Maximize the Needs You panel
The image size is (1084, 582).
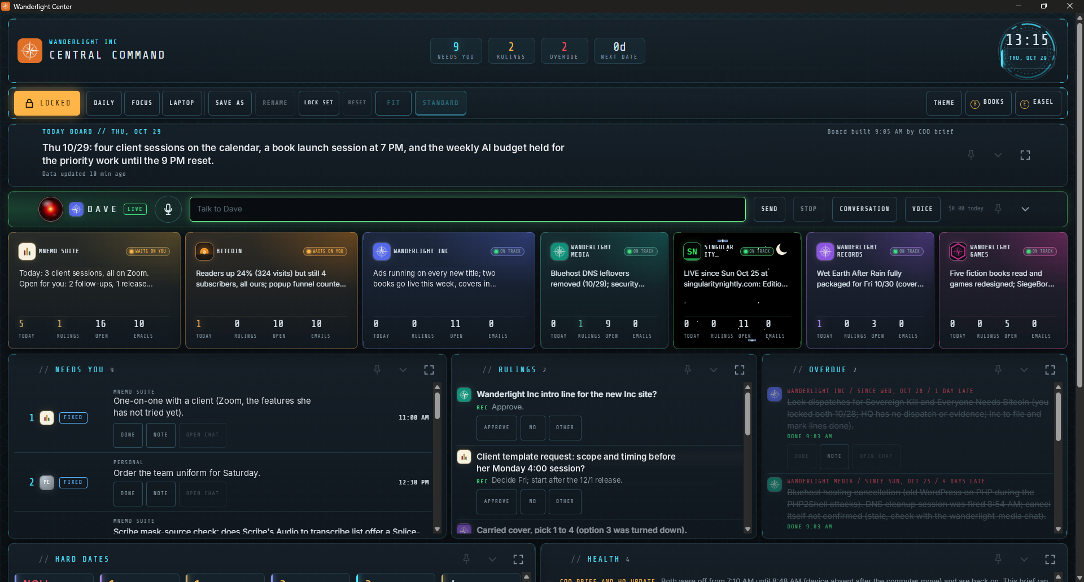point(429,369)
